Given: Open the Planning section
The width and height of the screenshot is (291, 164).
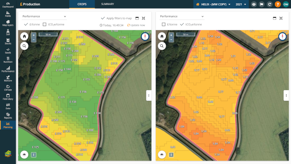Looking at the screenshot, I should click(8, 125).
